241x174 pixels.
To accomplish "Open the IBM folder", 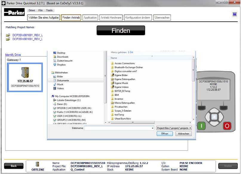I will (x=115, y=95).
